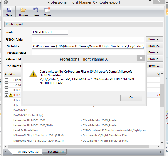Image resolution: width=168 pixels, height=156 pixels.
Task: Uncheck the checked orange iFly add-on
Action: pos(6,95)
